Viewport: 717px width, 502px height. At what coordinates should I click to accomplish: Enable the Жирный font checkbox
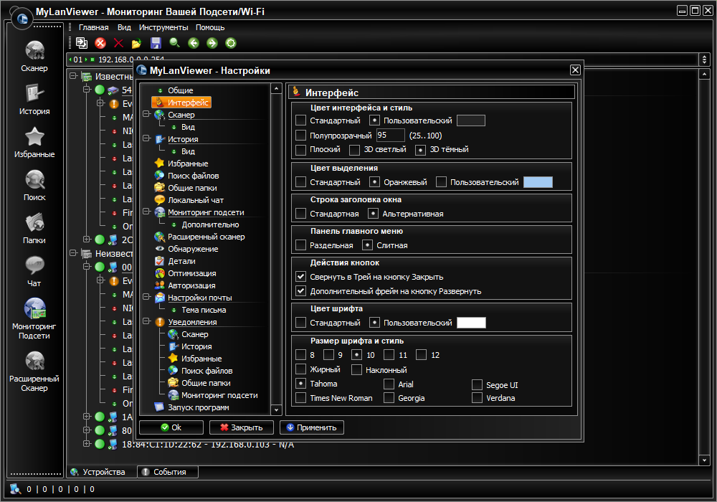pyautogui.click(x=301, y=369)
